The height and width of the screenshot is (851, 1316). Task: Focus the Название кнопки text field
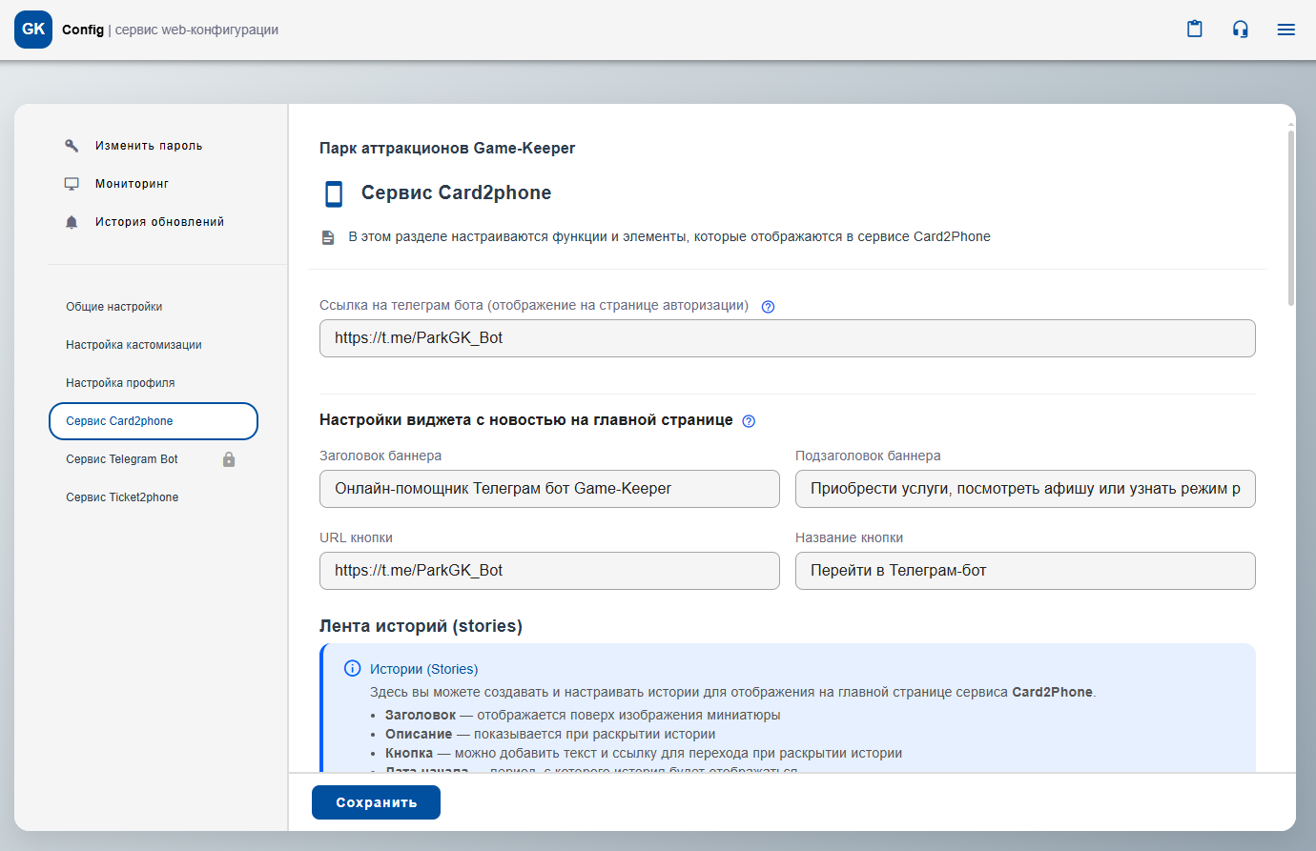(1024, 571)
